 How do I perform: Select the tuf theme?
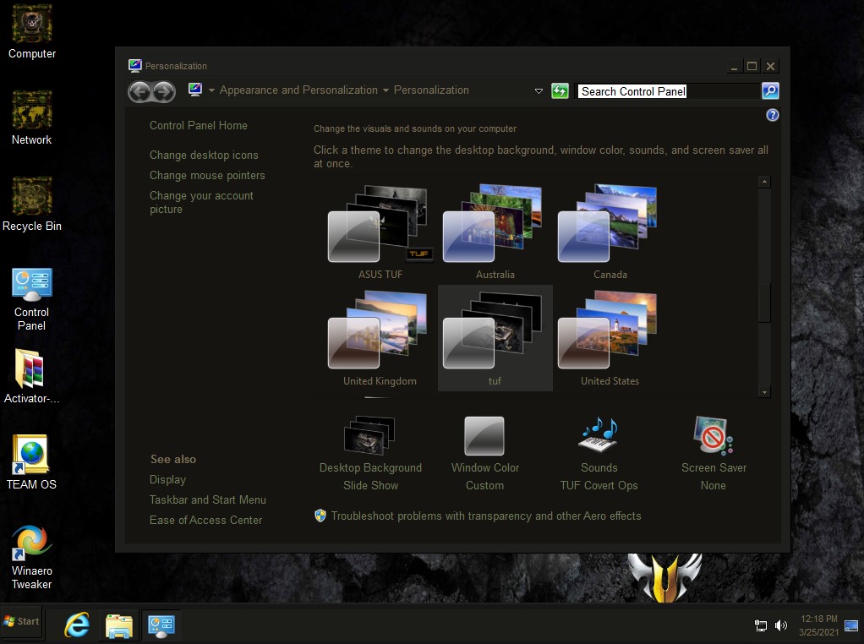[495, 338]
